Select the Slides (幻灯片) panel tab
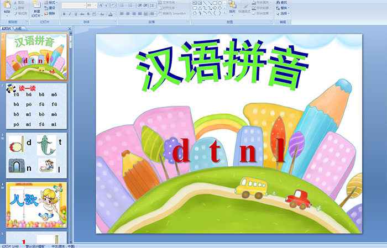387x248 pixels. click(x=7, y=28)
